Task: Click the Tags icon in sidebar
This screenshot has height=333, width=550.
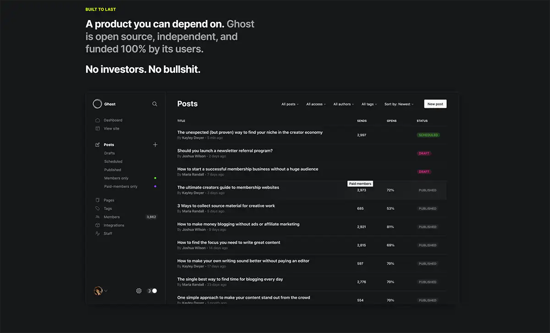Action: pyautogui.click(x=97, y=208)
